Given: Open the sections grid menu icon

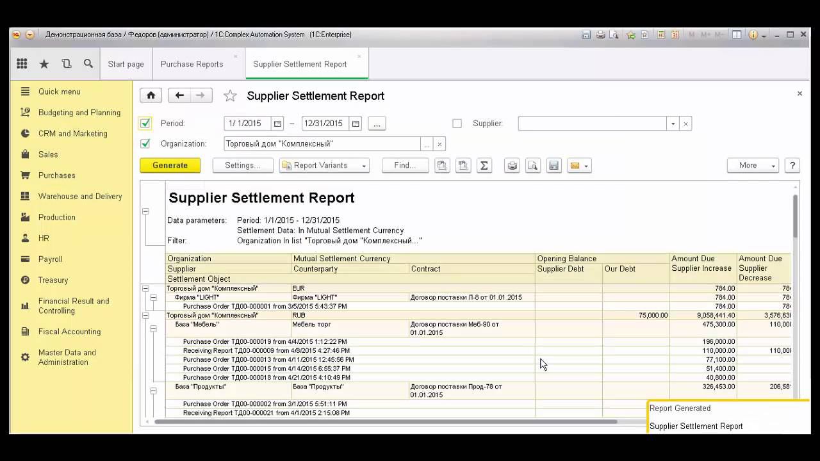Looking at the screenshot, I should (x=22, y=64).
